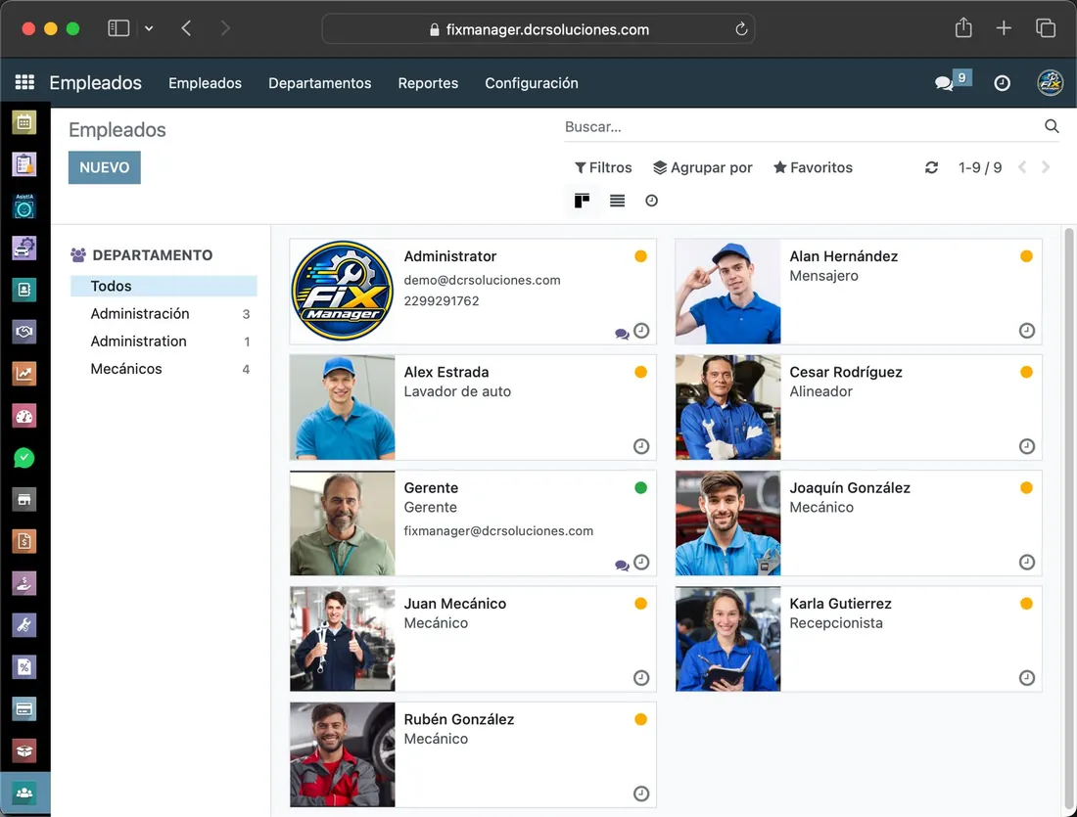This screenshot has height=817, width=1077.
Task: Open chat on Gerente card
Action: 622,566
